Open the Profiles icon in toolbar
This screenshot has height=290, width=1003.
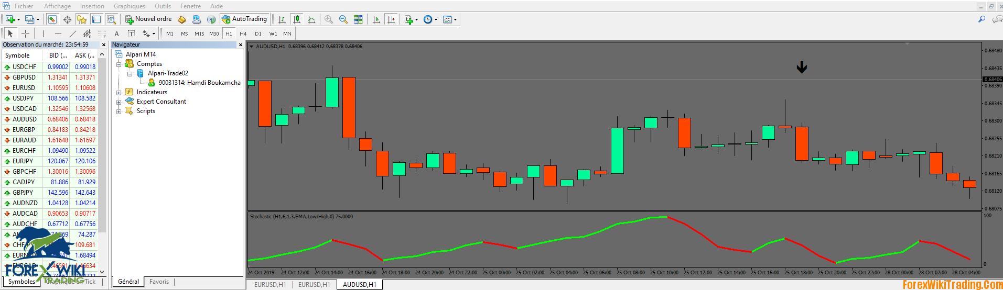29,19
